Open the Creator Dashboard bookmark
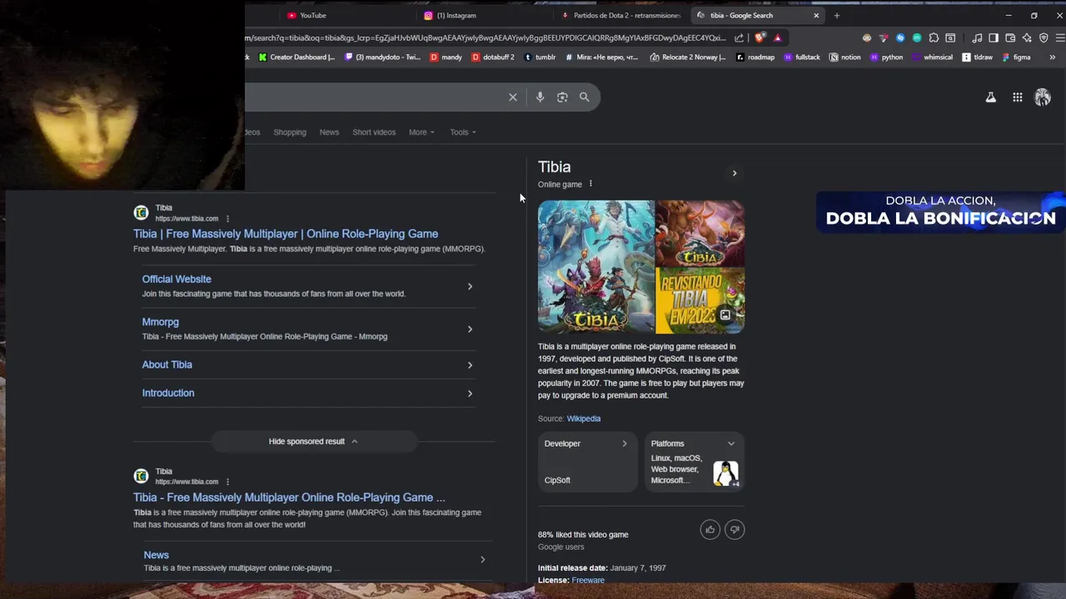Screen dimensions: 1066x599 pyautogui.click(x=296, y=57)
